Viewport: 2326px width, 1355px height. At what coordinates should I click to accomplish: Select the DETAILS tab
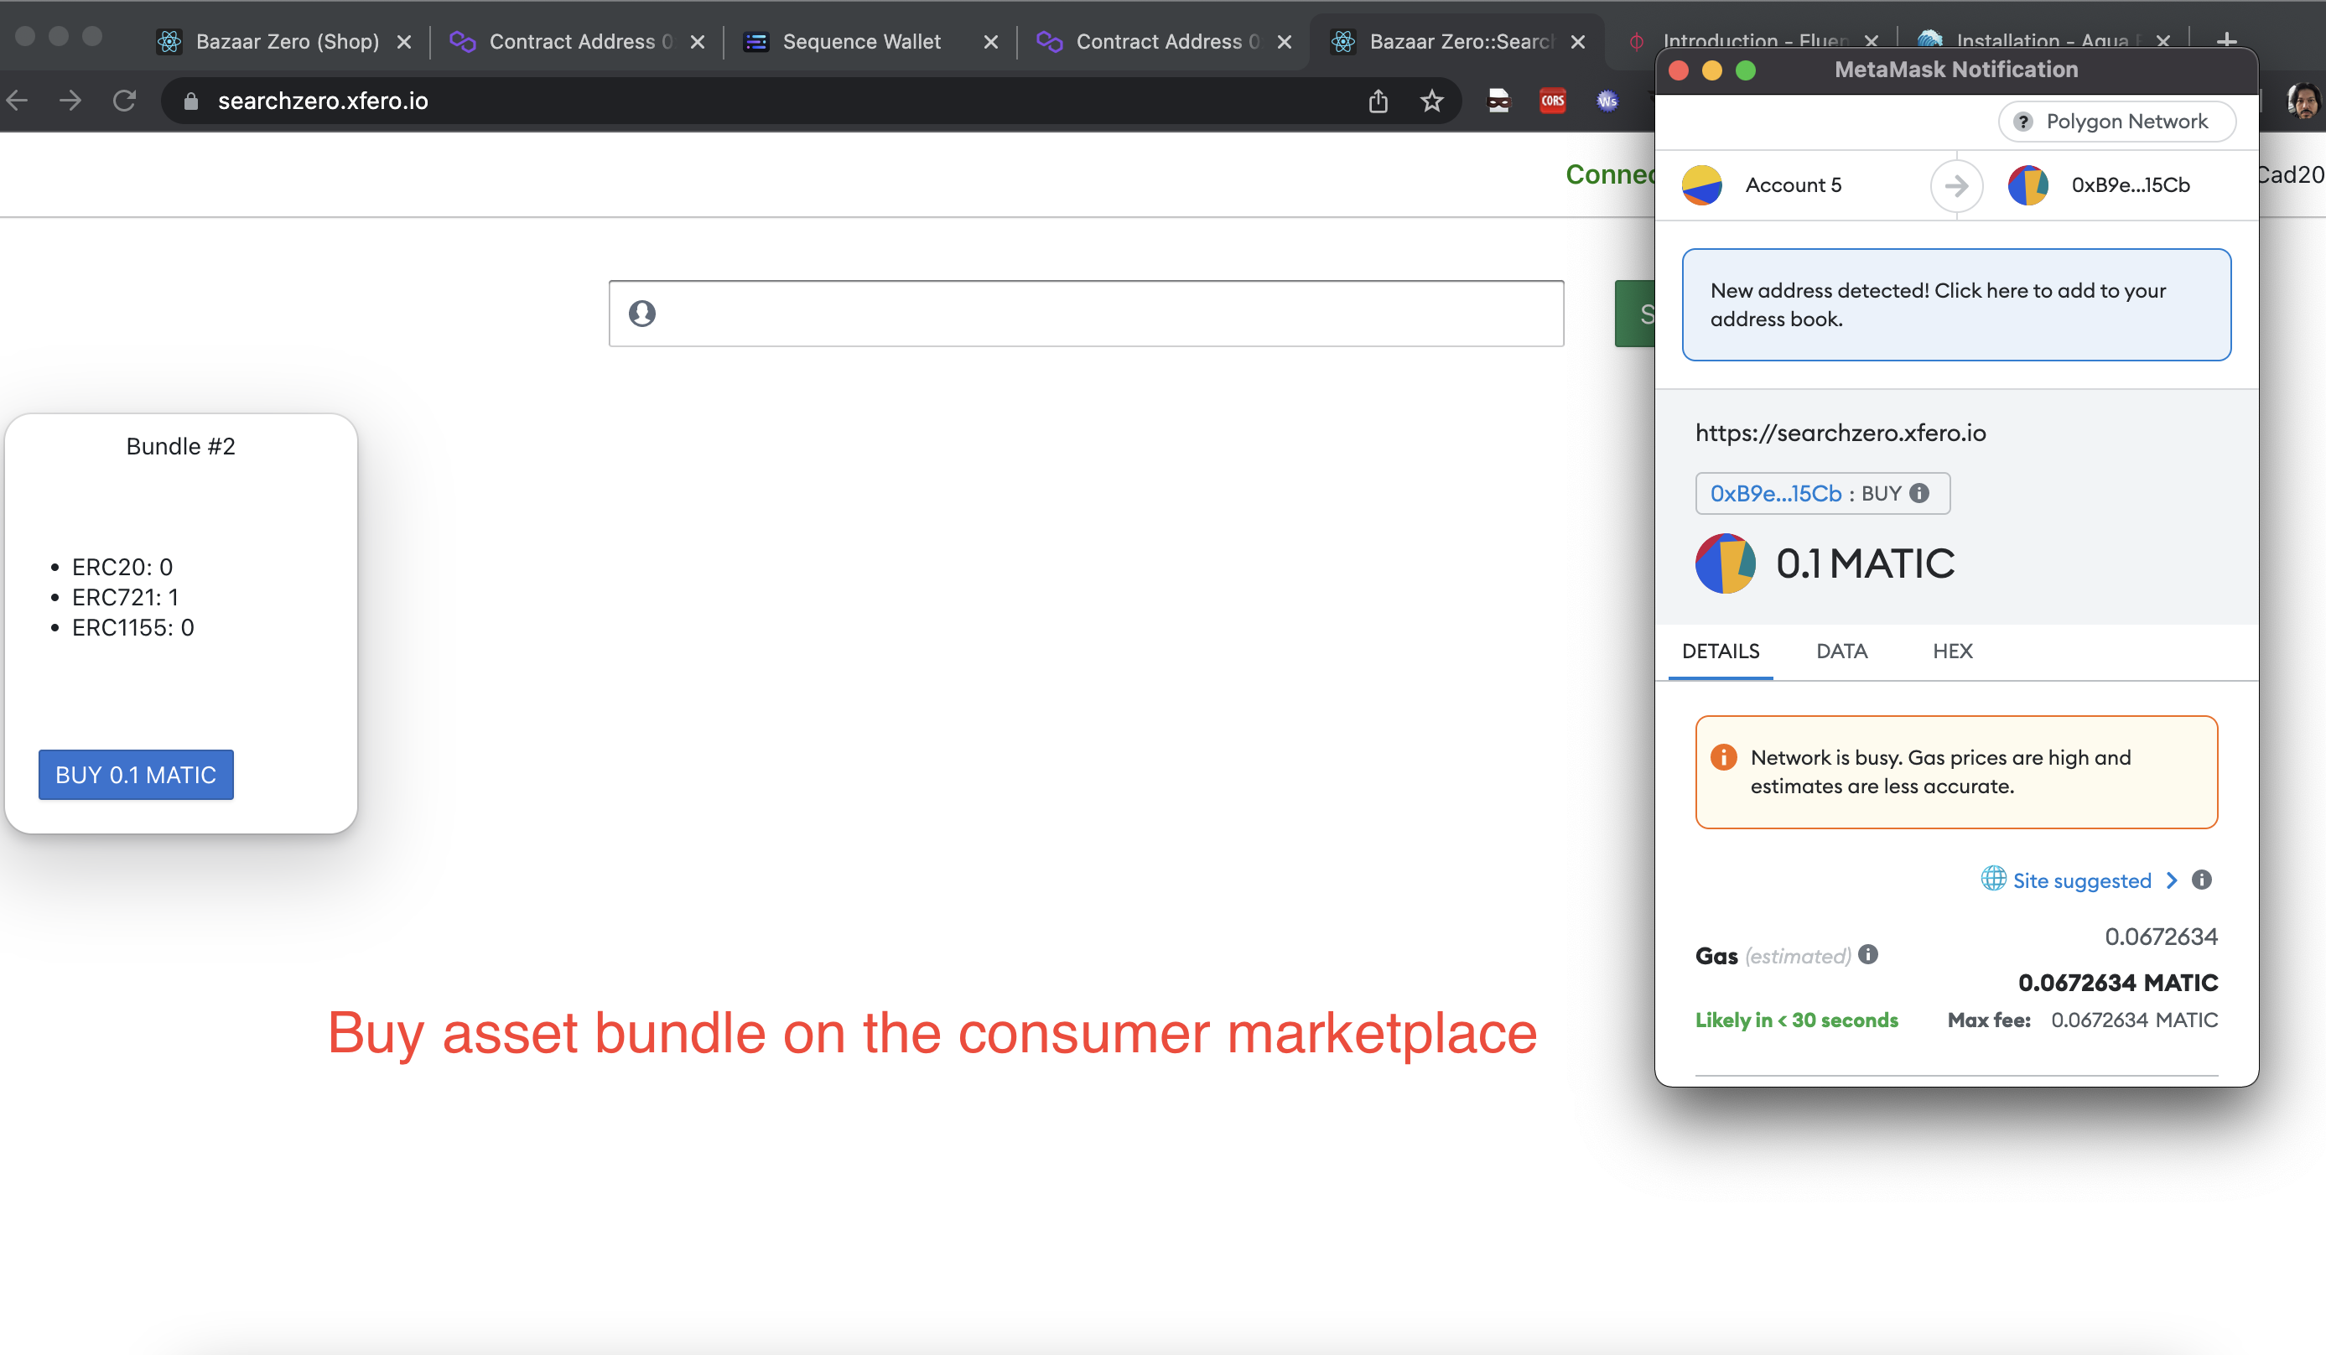[x=1721, y=651]
